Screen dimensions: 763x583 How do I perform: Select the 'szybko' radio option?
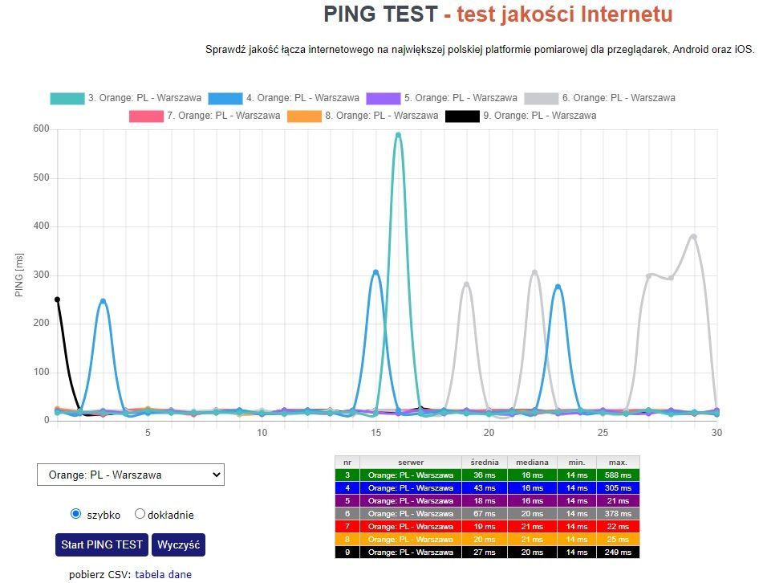pyautogui.click(x=76, y=514)
